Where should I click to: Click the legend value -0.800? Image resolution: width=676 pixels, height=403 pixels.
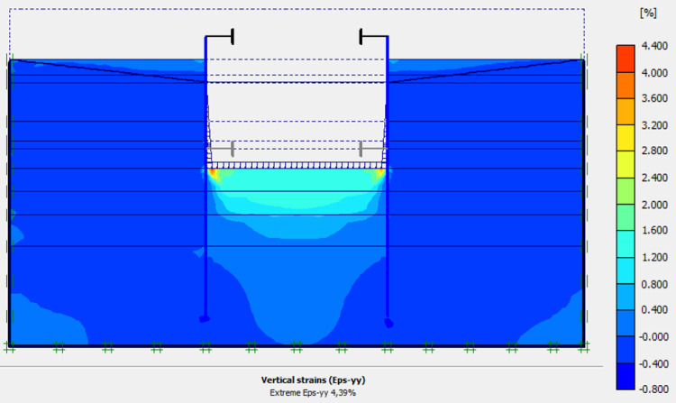point(653,389)
